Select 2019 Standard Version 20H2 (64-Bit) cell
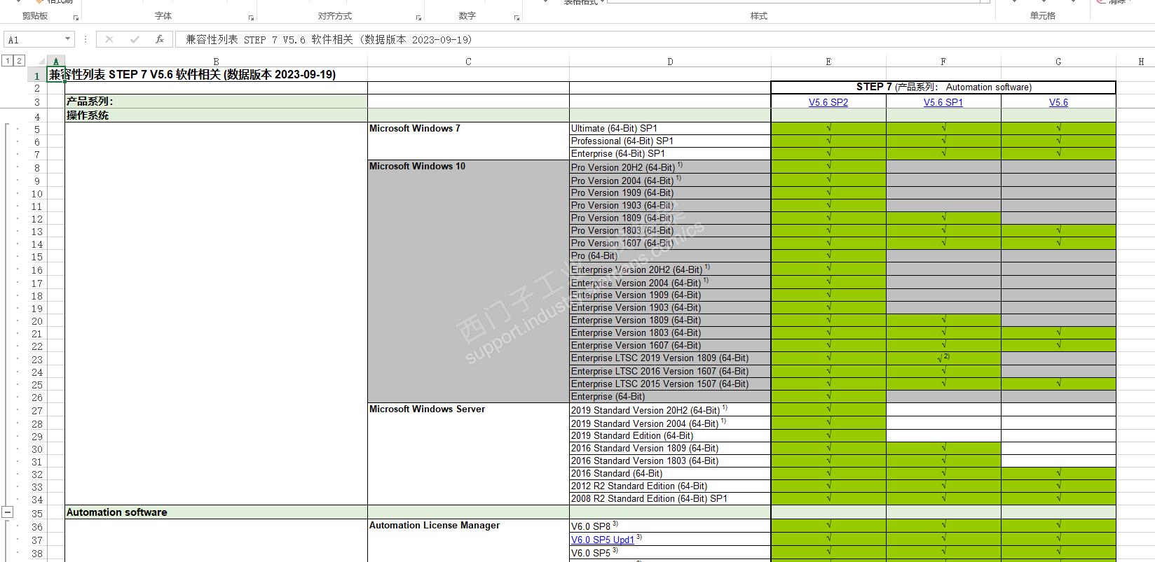Image resolution: width=1155 pixels, height=562 pixels. (670, 409)
